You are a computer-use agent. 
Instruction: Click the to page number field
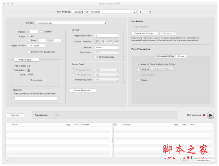tap(57, 40)
